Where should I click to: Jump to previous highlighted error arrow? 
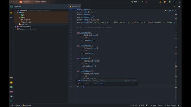tap(173, 11)
